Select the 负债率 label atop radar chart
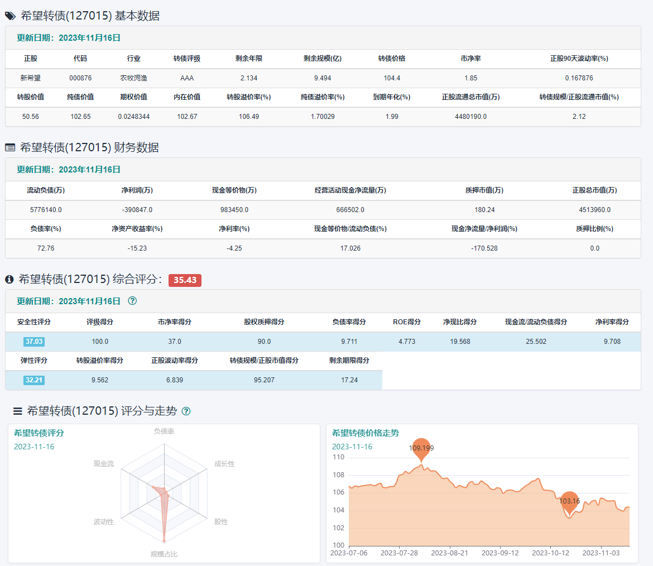Image resolution: width=653 pixels, height=566 pixels. coord(164,431)
